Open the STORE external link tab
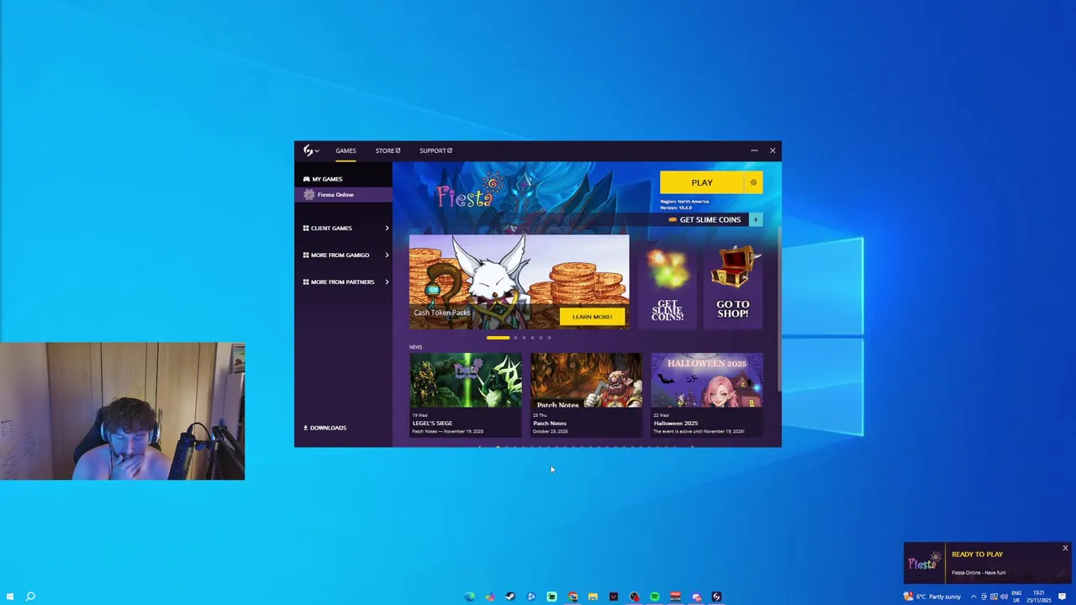Screen dimensions: 1076x605 point(388,150)
